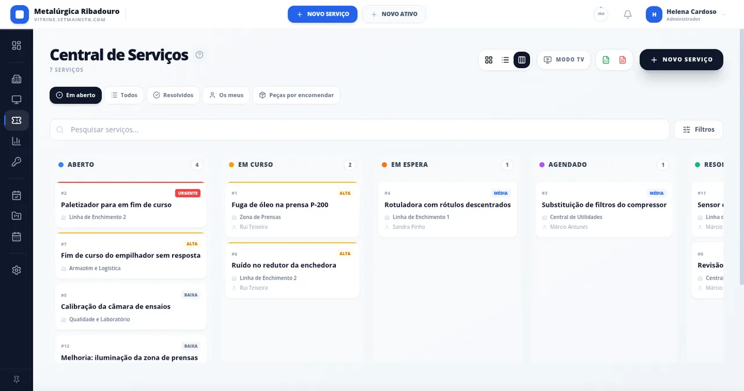Viewport: 744px width, 391px height.
Task: Open card Substituição de filtros do compressor
Action: coord(604,209)
